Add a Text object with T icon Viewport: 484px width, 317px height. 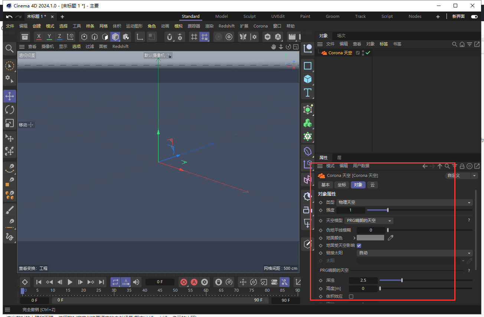[308, 93]
